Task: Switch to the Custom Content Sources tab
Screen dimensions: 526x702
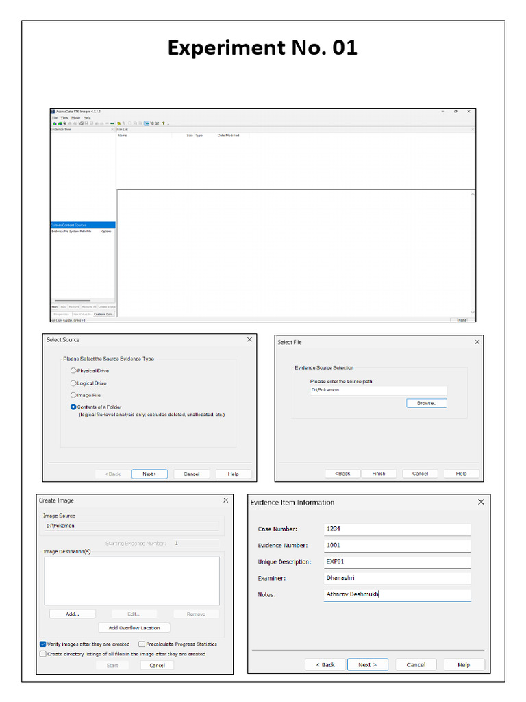Action: pyautogui.click(x=104, y=314)
